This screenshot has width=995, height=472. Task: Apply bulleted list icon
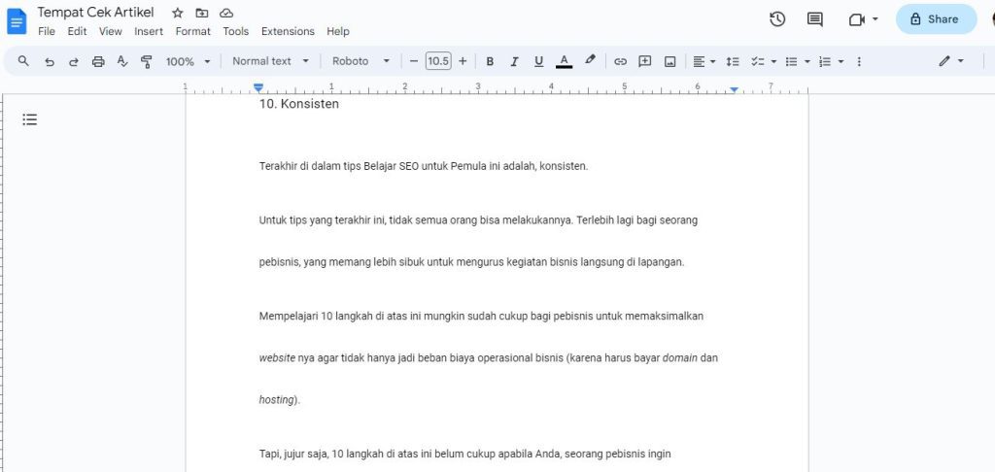coord(791,61)
